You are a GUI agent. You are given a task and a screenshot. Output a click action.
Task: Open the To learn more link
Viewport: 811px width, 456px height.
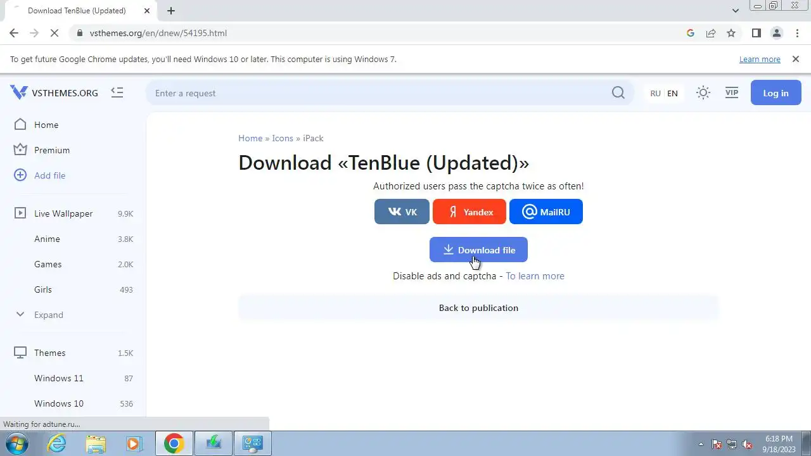click(x=535, y=275)
